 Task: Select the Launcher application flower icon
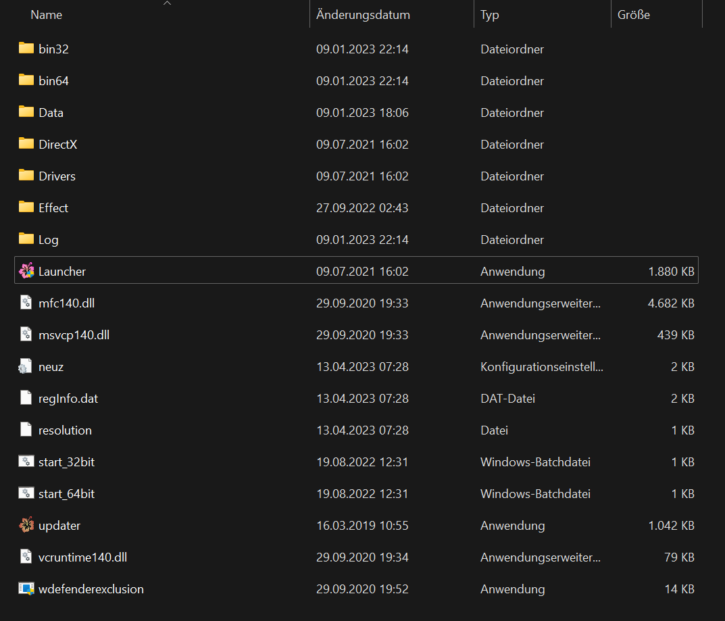pyautogui.click(x=26, y=271)
